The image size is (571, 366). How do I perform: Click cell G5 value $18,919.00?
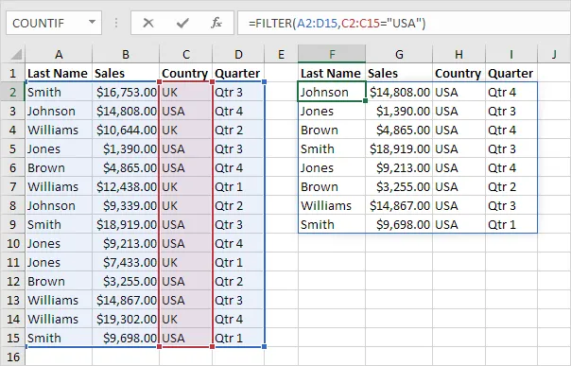point(399,148)
